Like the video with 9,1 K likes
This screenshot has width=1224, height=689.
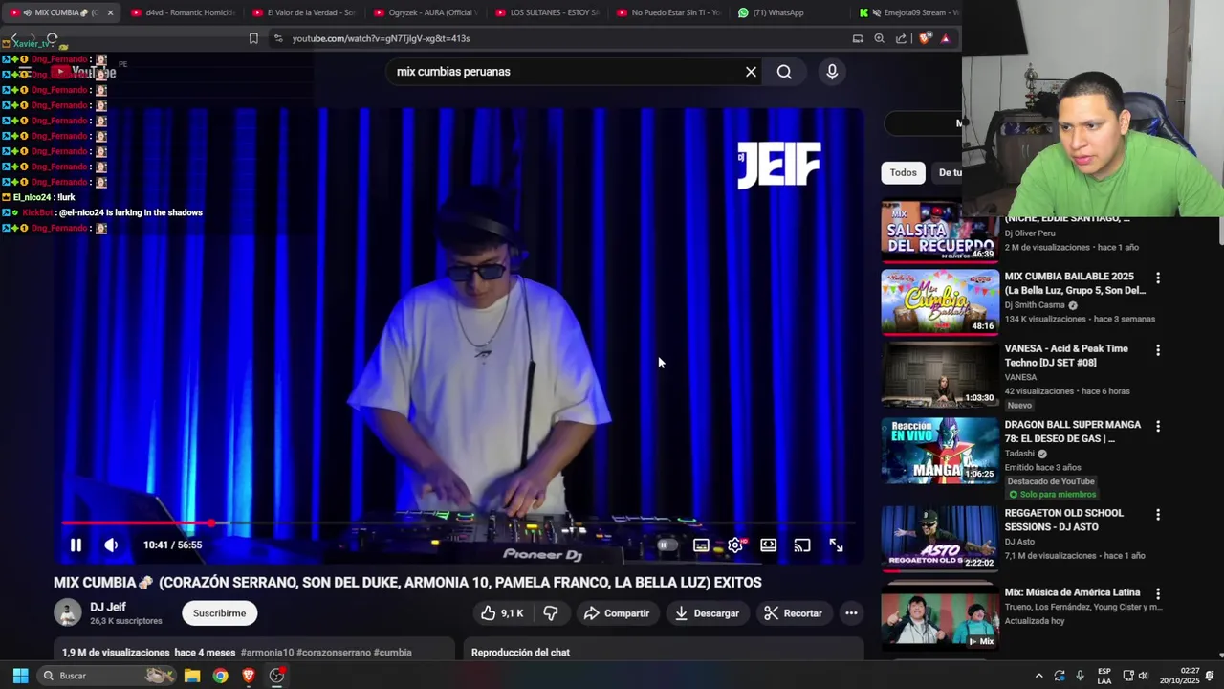coord(502,613)
